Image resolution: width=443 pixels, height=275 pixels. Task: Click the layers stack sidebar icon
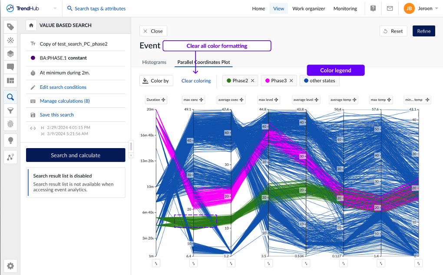pos(10,54)
